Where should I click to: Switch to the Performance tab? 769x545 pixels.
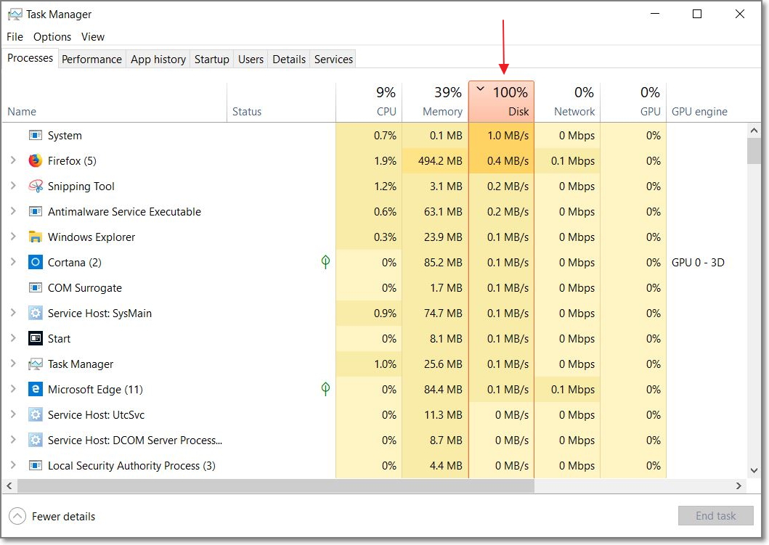(91, 60)
